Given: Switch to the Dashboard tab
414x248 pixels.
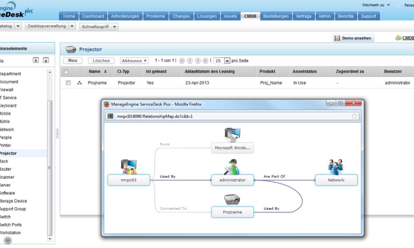Looking at the screenshot, I should click(x=93, y=16).
